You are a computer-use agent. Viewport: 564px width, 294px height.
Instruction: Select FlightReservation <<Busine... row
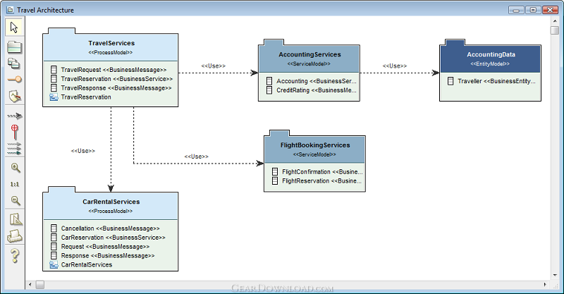pos(317,180)
